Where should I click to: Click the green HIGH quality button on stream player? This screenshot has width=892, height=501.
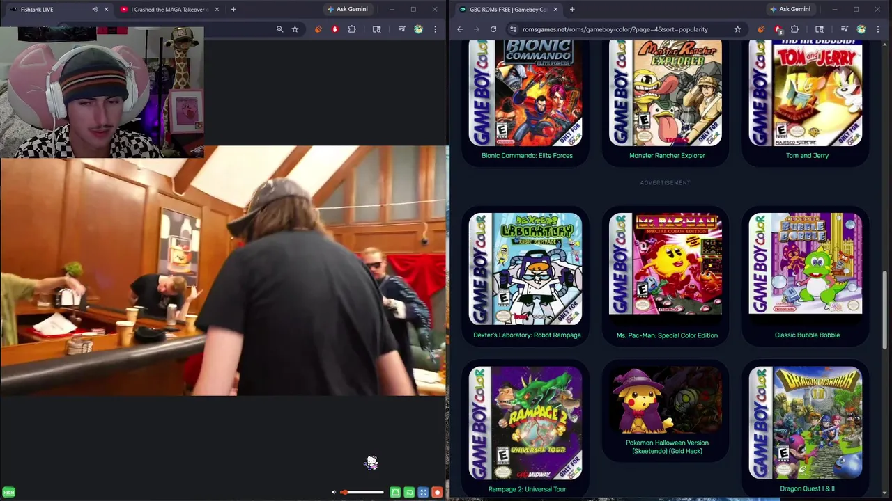(x=8, y=492)
